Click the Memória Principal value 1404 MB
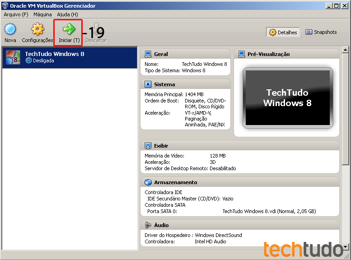The image size is (351, 260). 194,94
